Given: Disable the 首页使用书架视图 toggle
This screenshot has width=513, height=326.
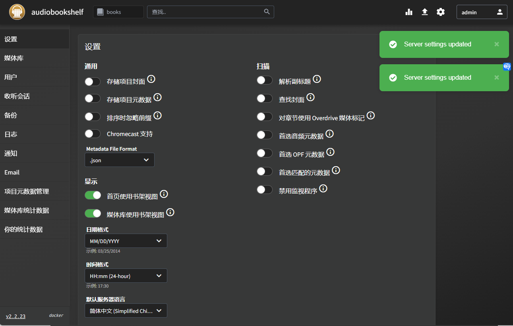Looking at the screenshot, I should (93, 195).
